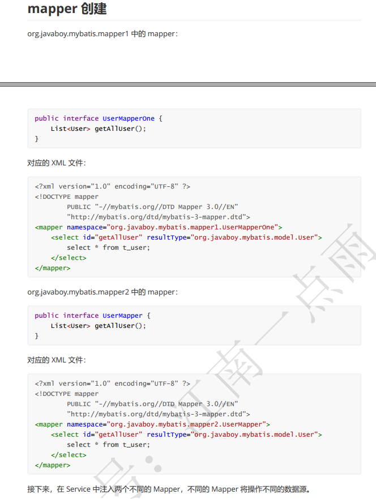Open the mybatis-3-mapper.dtd URL in first XML block
The image size is (376, 499).
click(x=158, y=217)
